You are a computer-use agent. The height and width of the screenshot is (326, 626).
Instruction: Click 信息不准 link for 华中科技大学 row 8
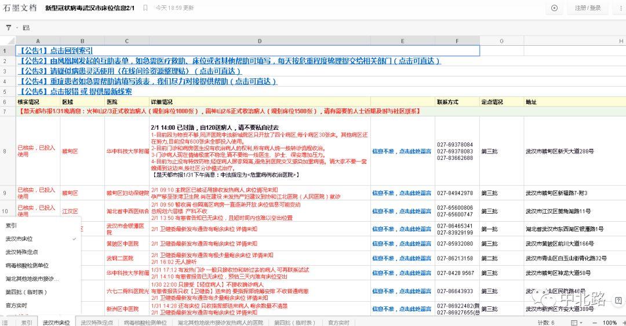coord(402,151)
